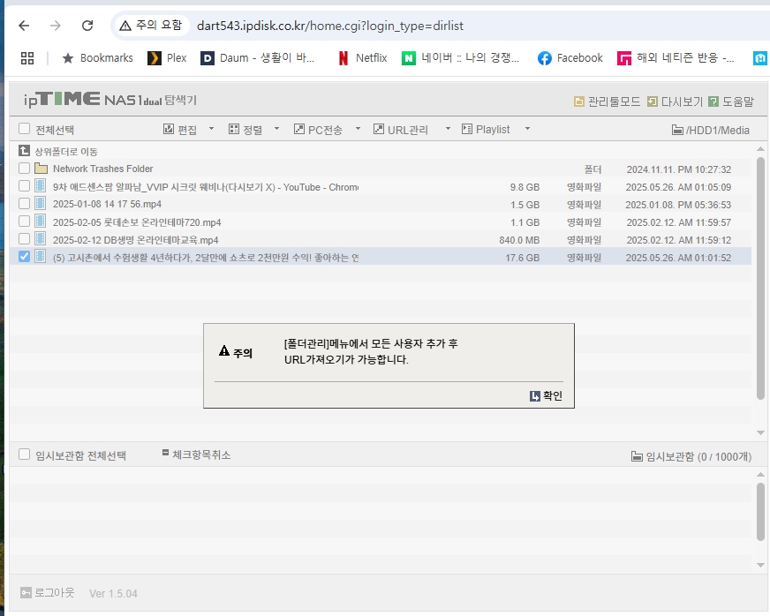Click the 로그아웃 logout icon
This screenshot has height=616, width=770.
26,592
